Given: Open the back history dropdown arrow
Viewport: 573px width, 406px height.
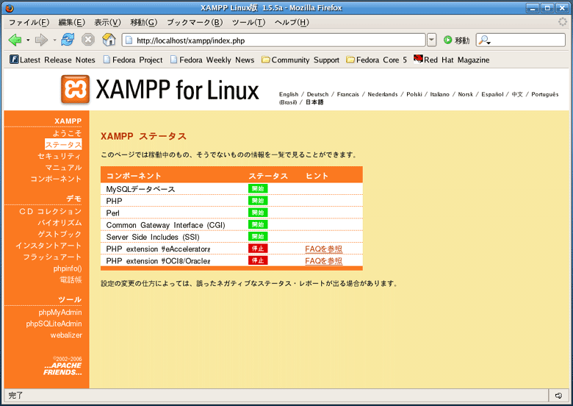Looking at the screenshot, I should click(28, 40).
